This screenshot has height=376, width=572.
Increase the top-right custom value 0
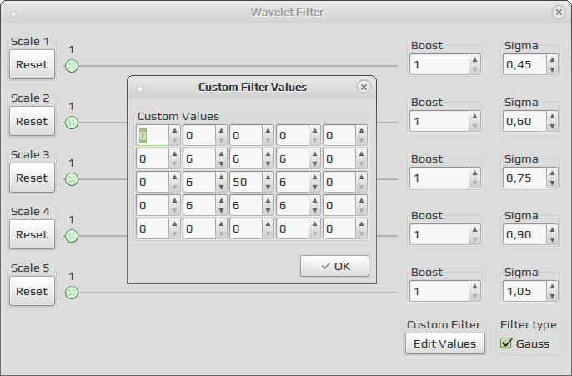coord(362,131)
